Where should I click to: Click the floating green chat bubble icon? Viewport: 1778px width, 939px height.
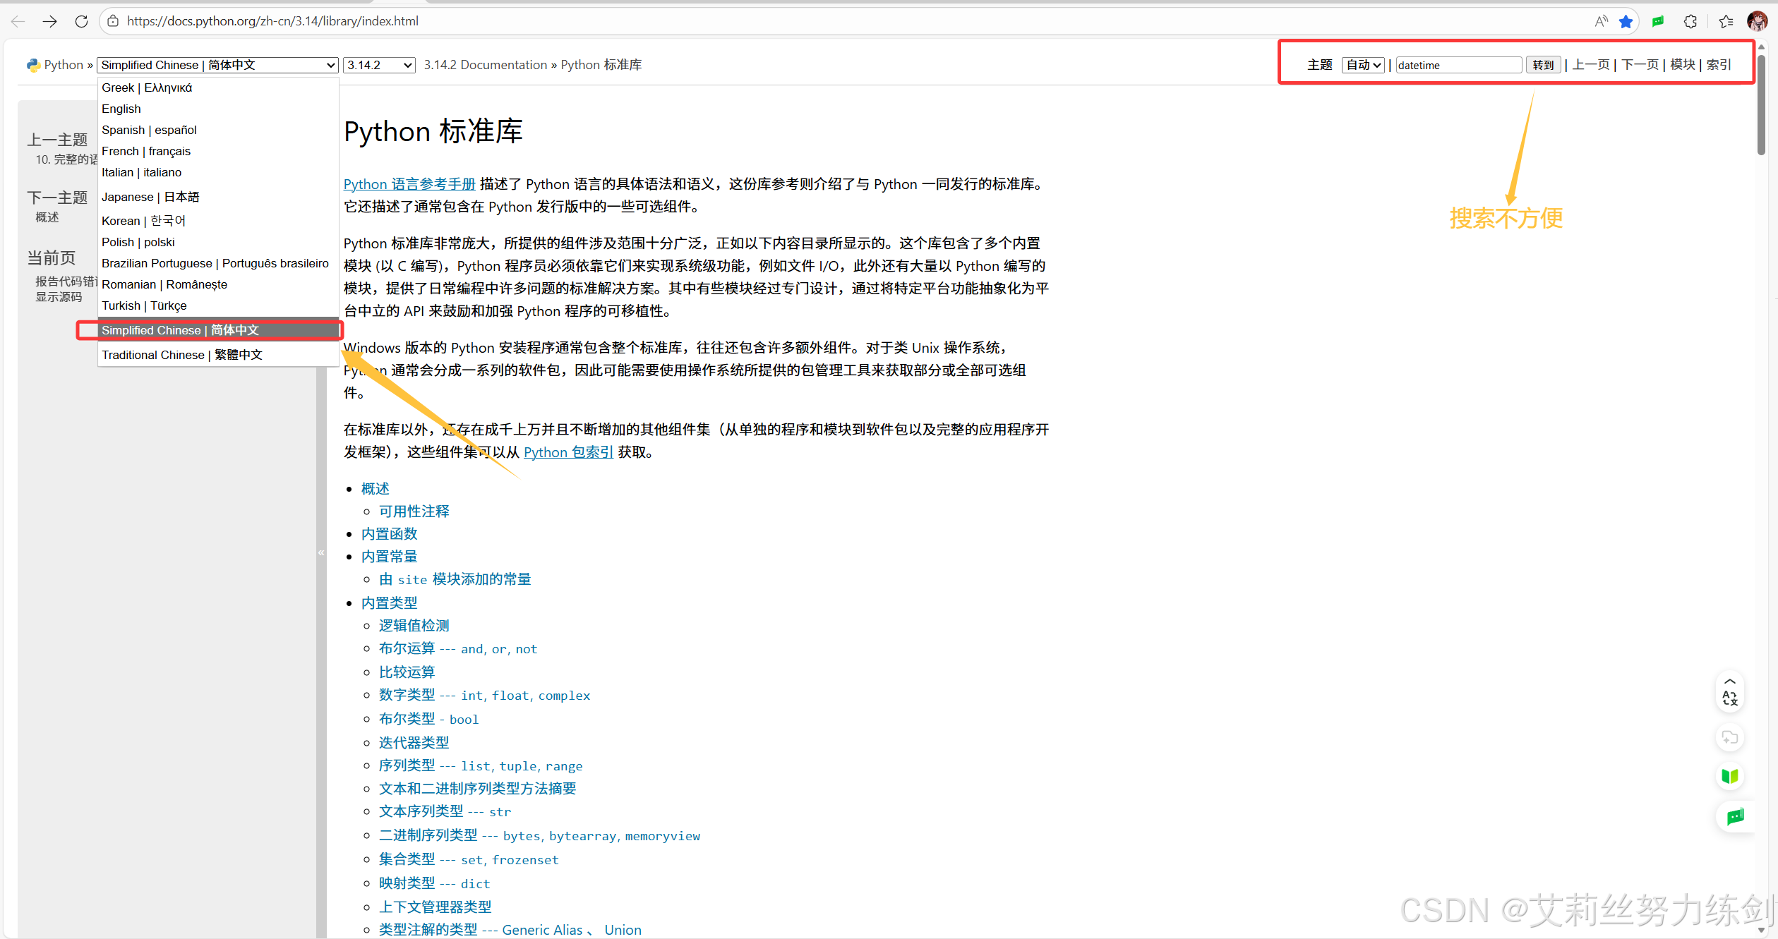point(1735,817)
